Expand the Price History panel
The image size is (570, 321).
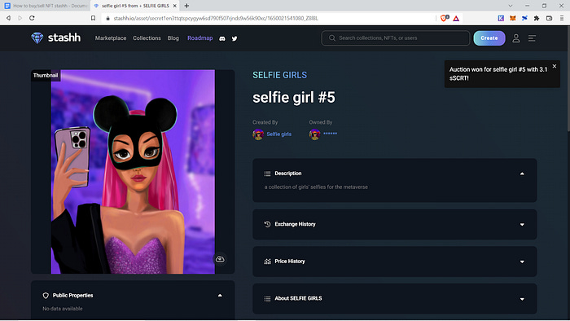pos(522,262)
